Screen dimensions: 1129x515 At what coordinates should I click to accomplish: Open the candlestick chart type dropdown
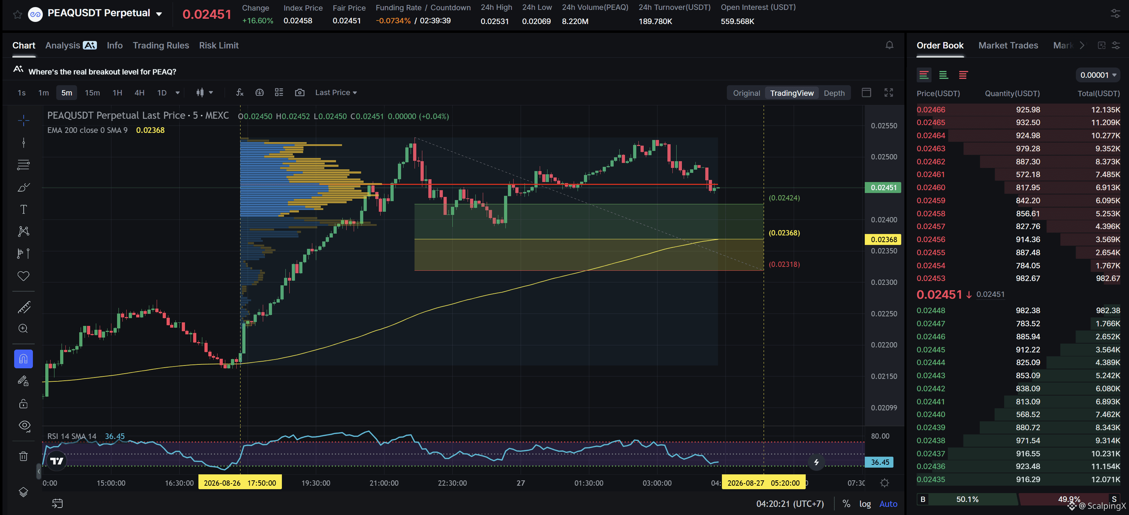point(205,92)
